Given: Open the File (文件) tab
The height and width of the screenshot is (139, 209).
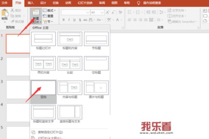Looking at the screenshot, I should pos(5,3).
